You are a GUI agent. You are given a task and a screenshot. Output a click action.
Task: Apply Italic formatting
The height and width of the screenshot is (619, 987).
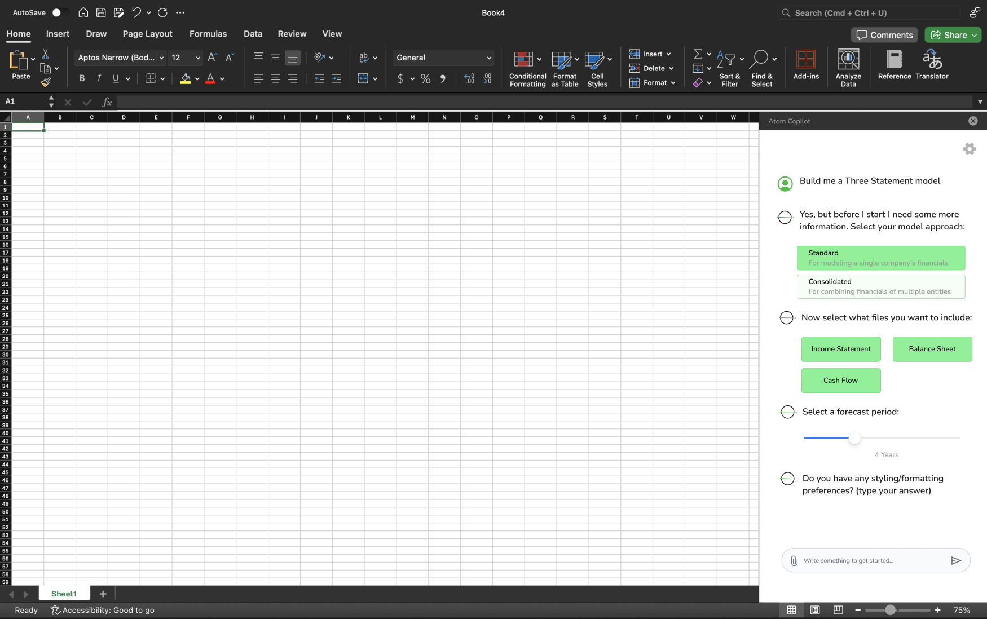(99, 78)
